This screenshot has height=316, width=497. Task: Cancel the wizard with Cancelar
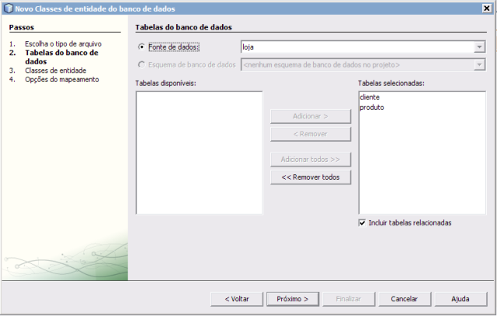[404, 298]
